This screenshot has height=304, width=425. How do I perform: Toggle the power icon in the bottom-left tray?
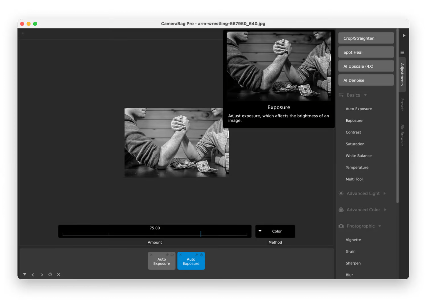(x=50, y=274)
